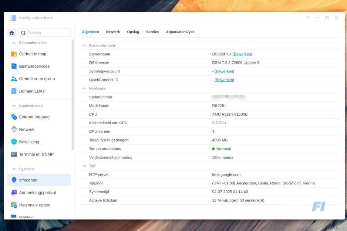Switch to the Opslag tab
Viewport: 347px width, 231px height.
133,32
